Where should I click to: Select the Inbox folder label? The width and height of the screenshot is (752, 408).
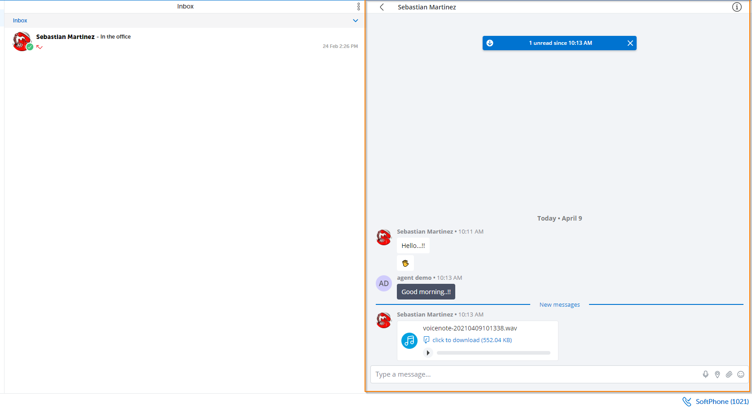[x=20, y=21]
